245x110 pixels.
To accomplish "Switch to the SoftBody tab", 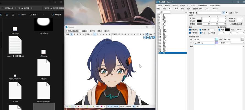I will (215, 9).
